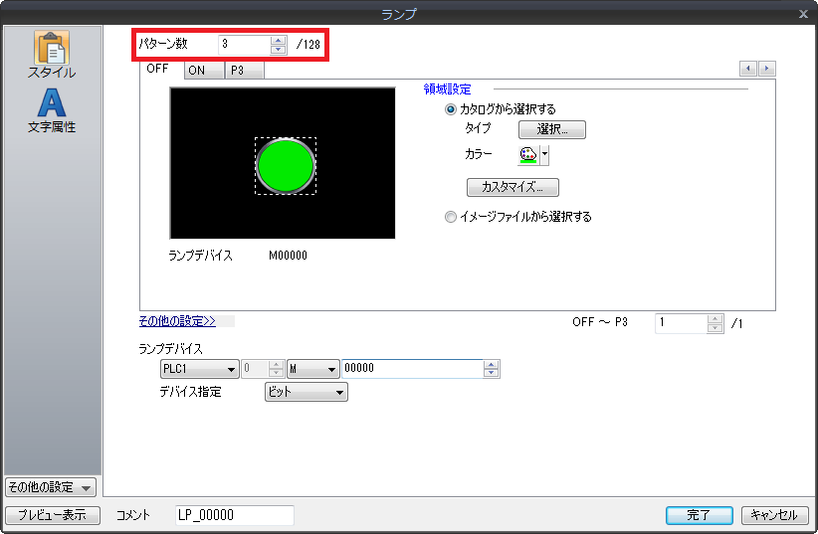
Task: Click the コメント input field LP_00000
Action: pyautogui.click(x=233, y=515)
